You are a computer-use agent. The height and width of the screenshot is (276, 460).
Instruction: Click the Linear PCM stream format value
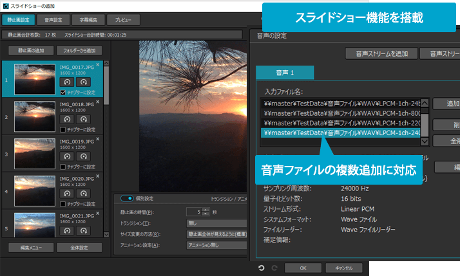click(358, 209)
